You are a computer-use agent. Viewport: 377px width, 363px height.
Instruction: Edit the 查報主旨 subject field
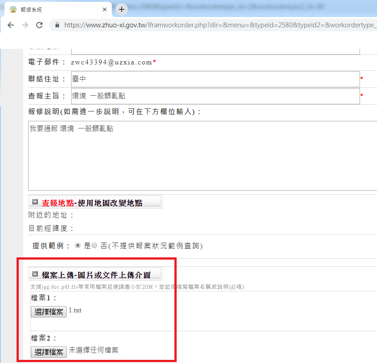click(216, 96)
